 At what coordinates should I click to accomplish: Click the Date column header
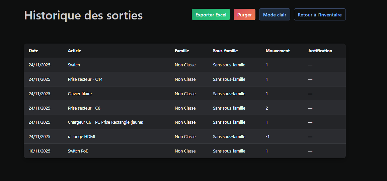(33, 51)
